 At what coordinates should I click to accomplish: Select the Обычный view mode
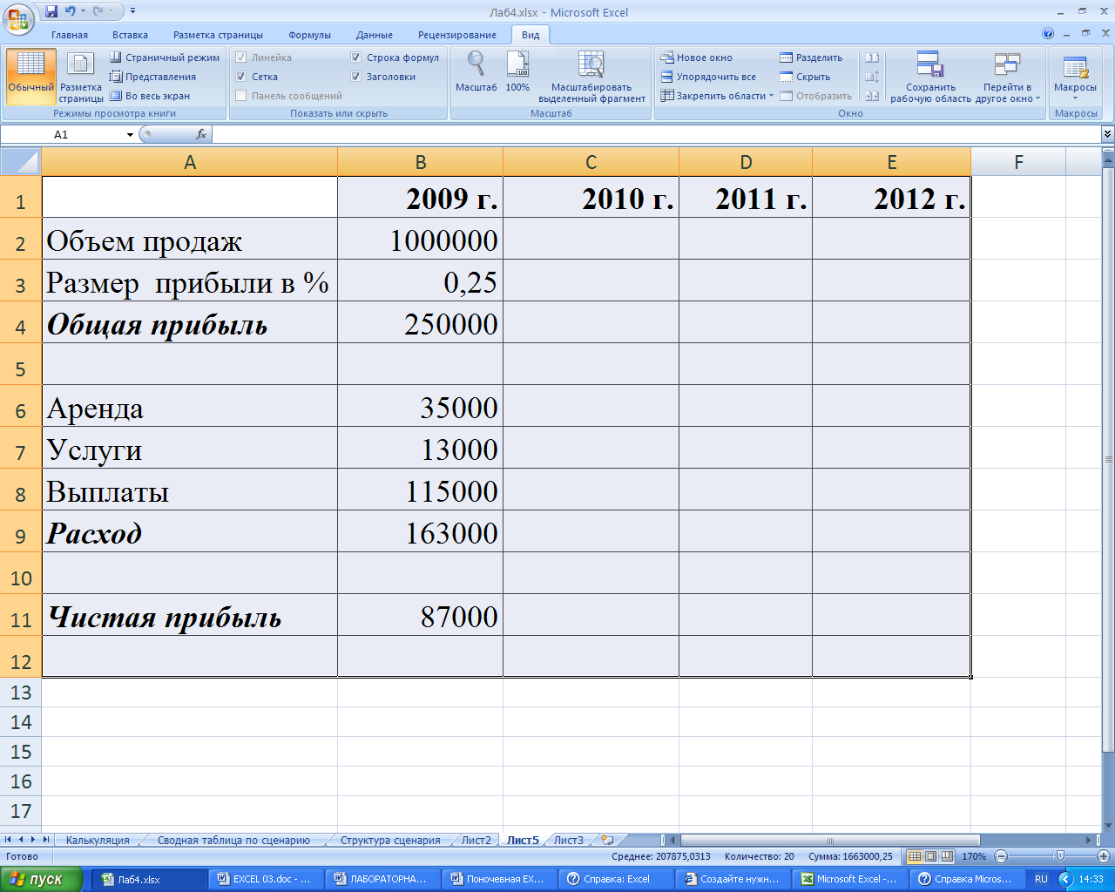(x=30, y=77)
